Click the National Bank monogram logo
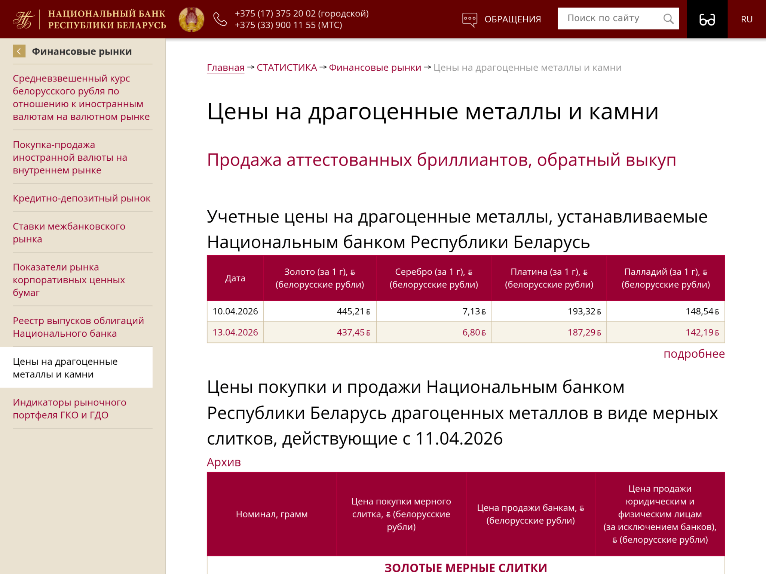 [24, 19]
